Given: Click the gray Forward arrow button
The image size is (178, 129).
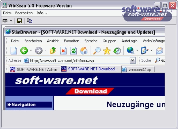Looking at the screenshot, I should (39, 51).
